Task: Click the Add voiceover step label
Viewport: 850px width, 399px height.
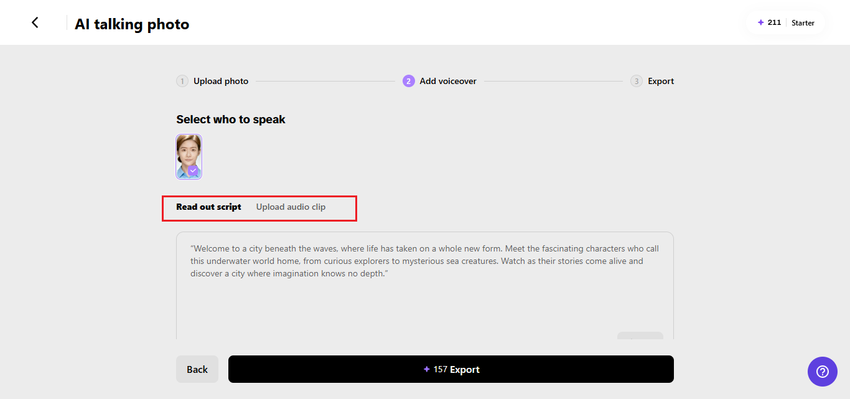Action: (x=448, y=81)
